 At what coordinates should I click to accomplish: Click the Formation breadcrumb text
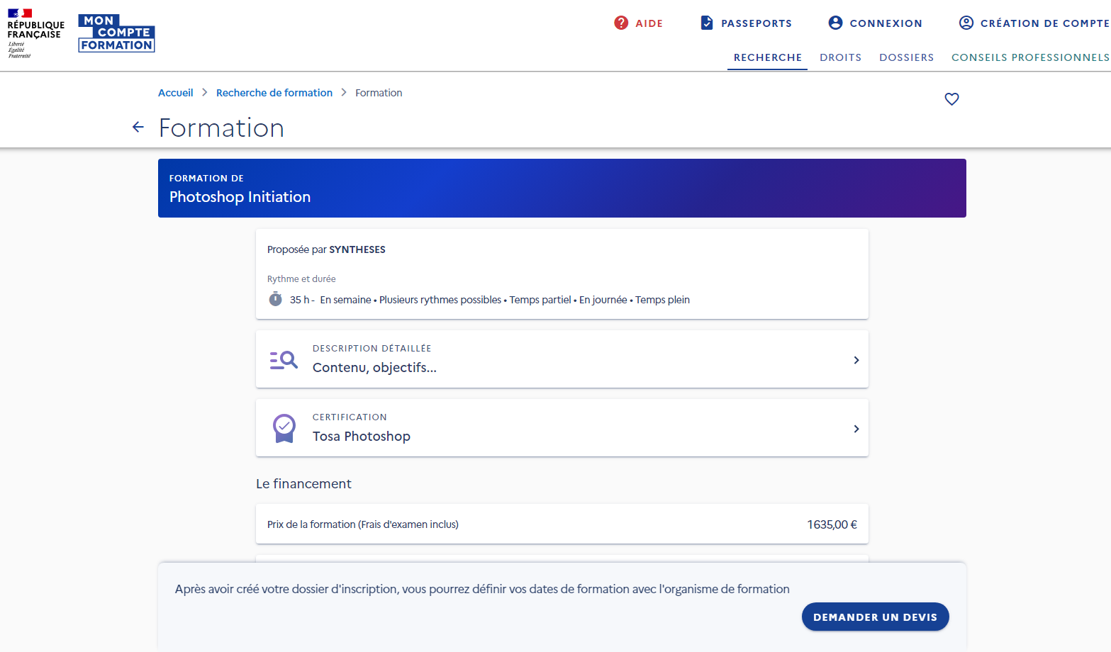(379, 93)
